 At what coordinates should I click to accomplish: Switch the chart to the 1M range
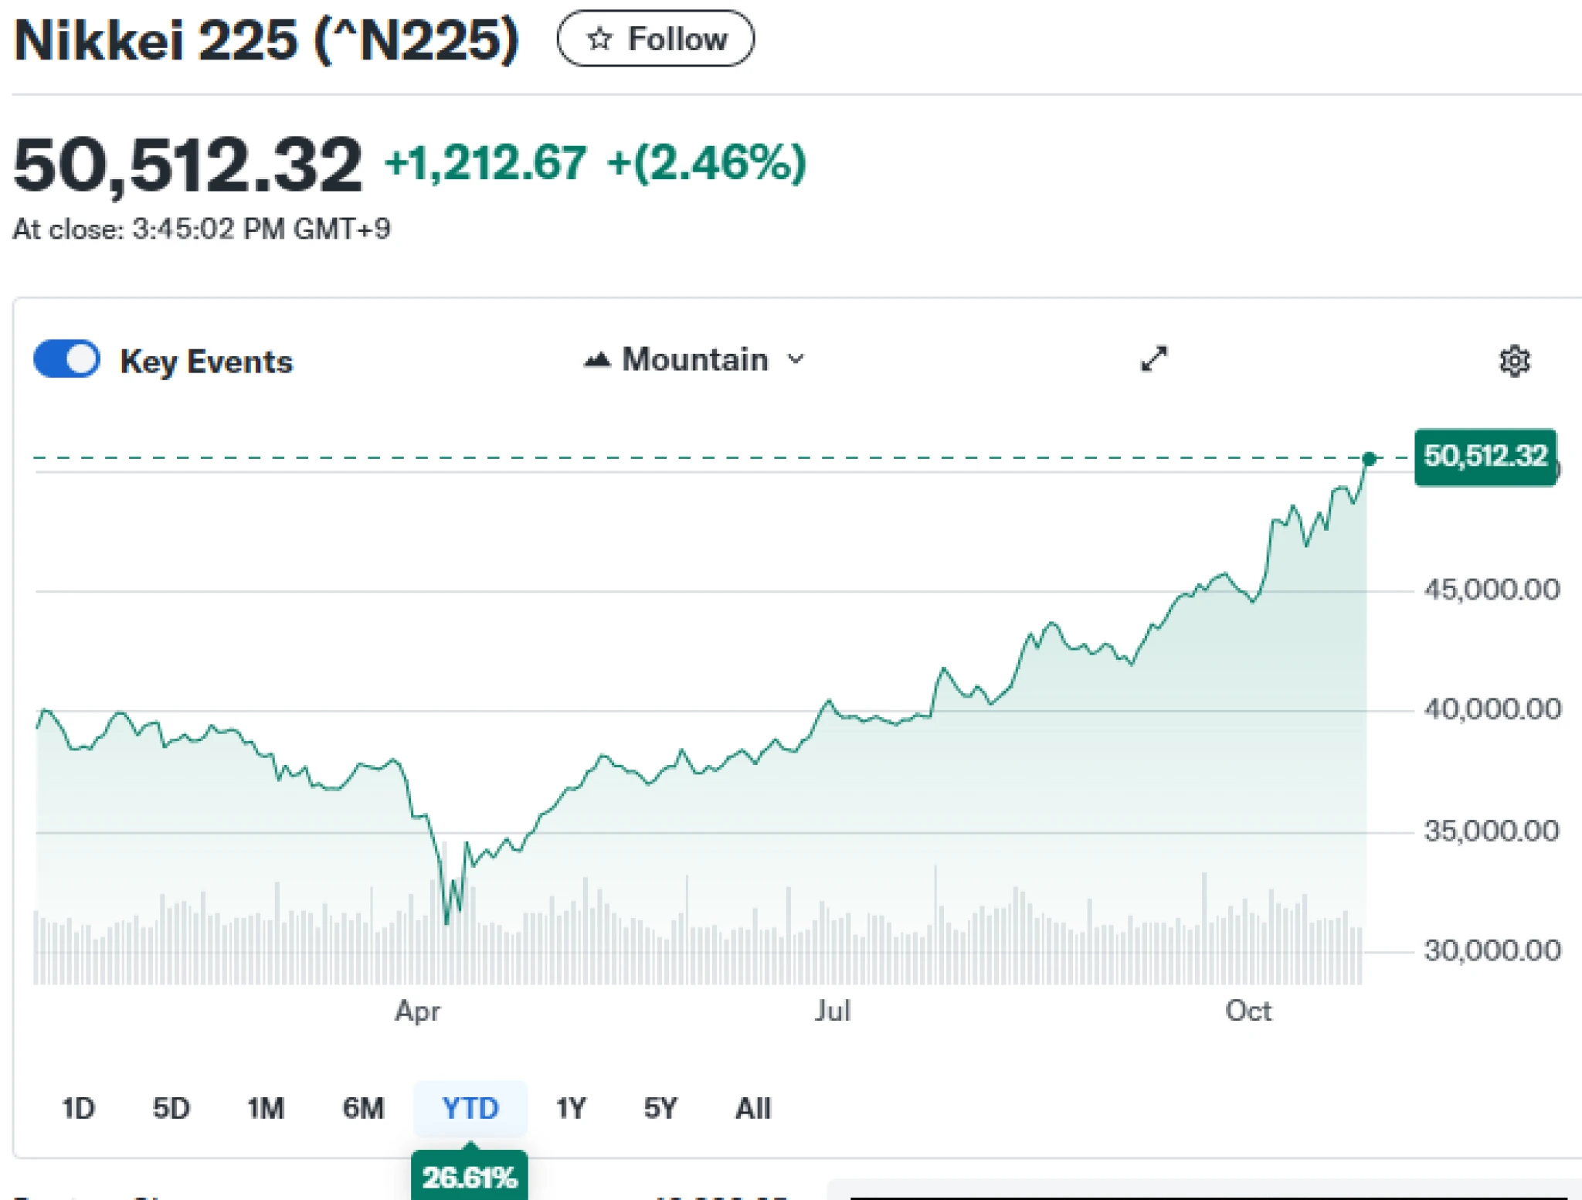[x=265, y=1109]
